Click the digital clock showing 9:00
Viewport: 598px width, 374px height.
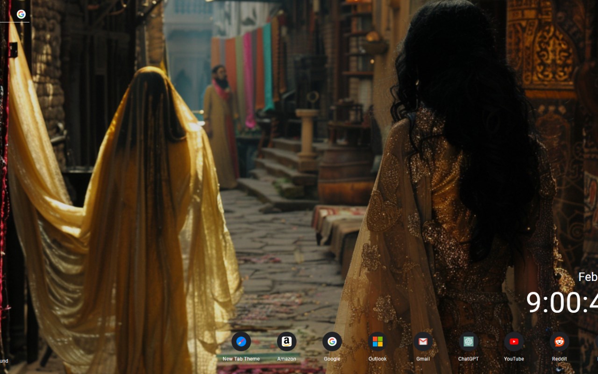click(x=562, y=302)
